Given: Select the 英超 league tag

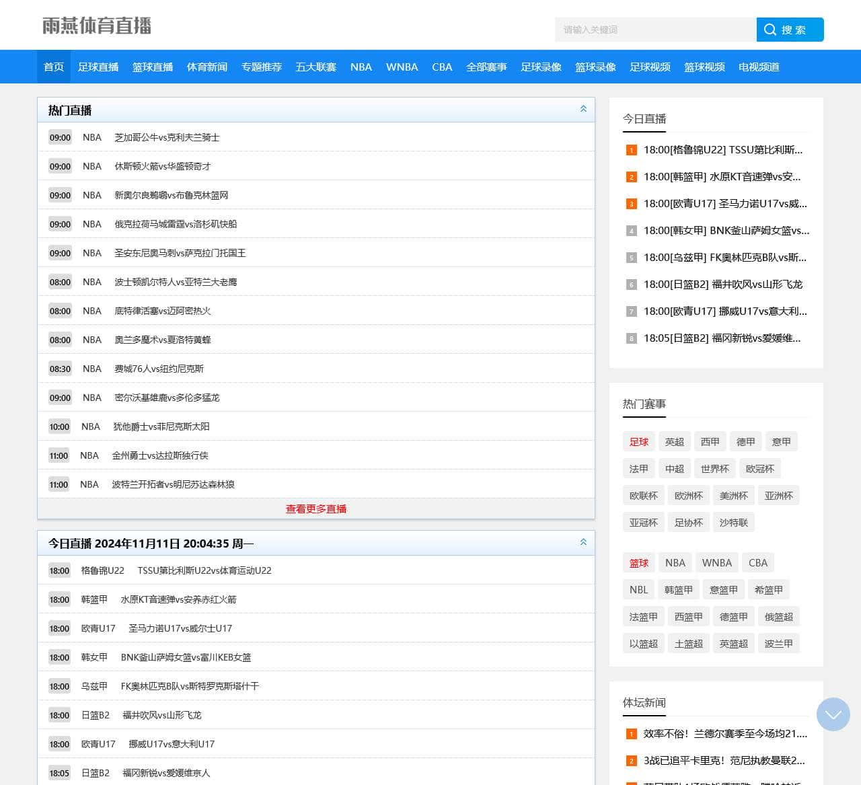Looking at the screenshot, I should (x=674, y=442).
